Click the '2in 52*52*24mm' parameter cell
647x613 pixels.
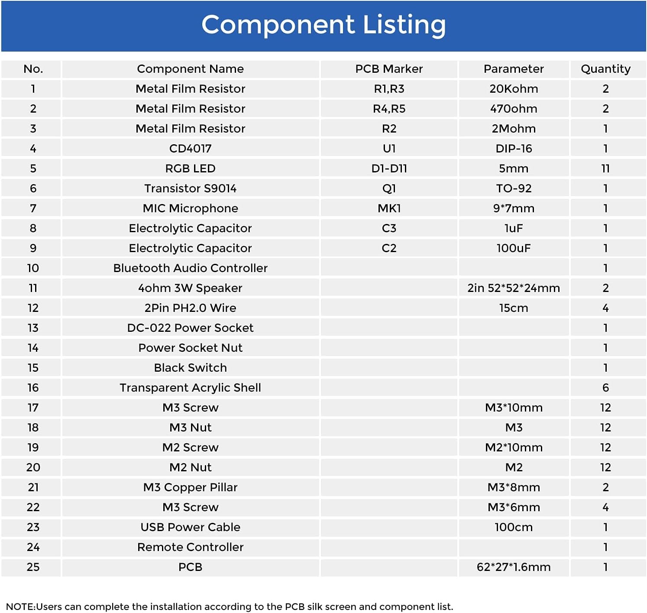[514, 288]
